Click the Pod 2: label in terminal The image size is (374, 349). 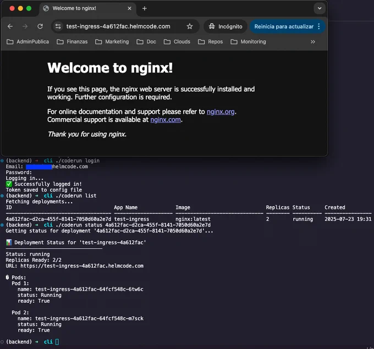point(20,313)
